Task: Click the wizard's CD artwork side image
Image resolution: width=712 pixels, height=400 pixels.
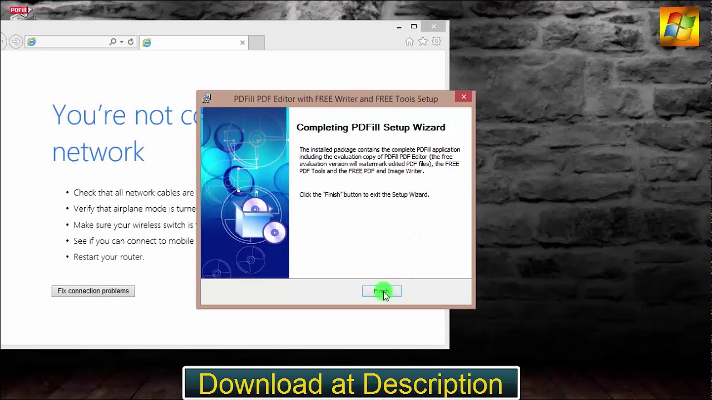Action: 245,193
